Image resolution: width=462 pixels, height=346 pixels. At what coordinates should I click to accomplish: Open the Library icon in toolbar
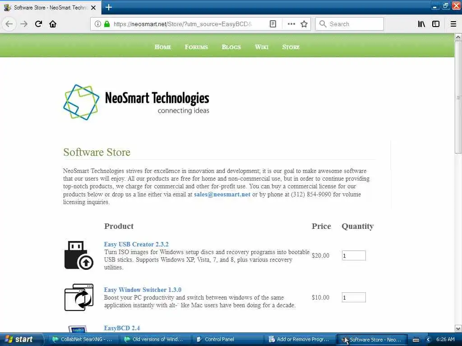click(x=421, y=24)
